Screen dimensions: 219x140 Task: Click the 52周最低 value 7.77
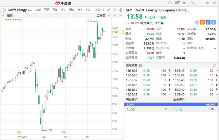click(151, 58)
